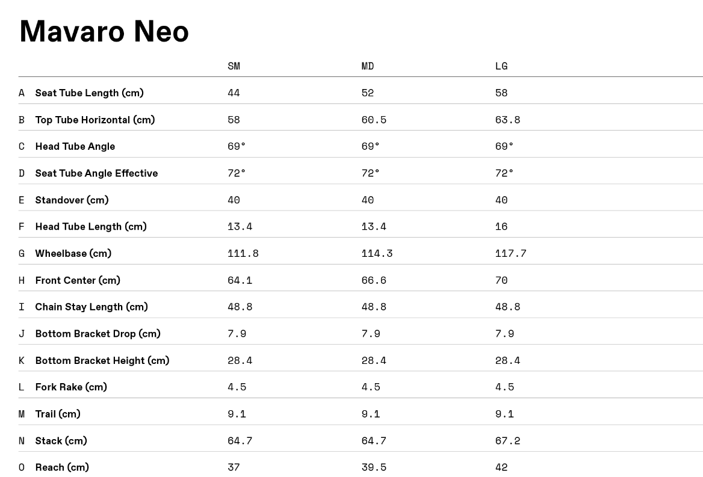Select the SM size column header
This screenshot has height=477, width=703.
pyautogui.click(x=234, y=66)
